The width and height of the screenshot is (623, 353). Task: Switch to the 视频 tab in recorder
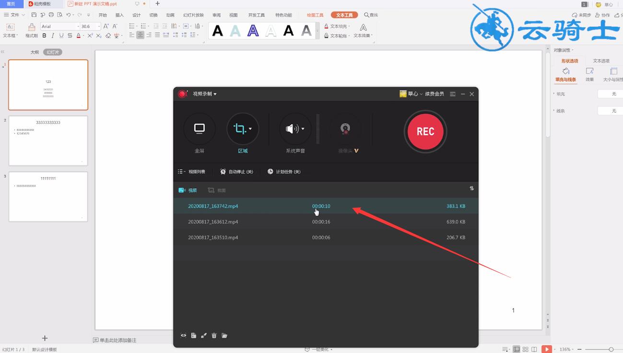188,190
